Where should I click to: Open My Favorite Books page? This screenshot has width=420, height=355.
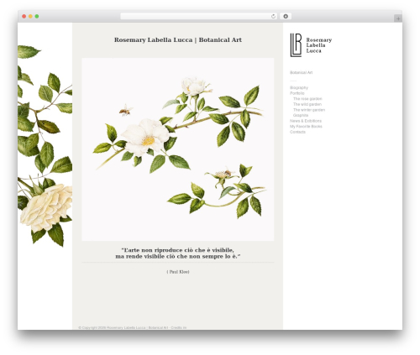point(306,127)
